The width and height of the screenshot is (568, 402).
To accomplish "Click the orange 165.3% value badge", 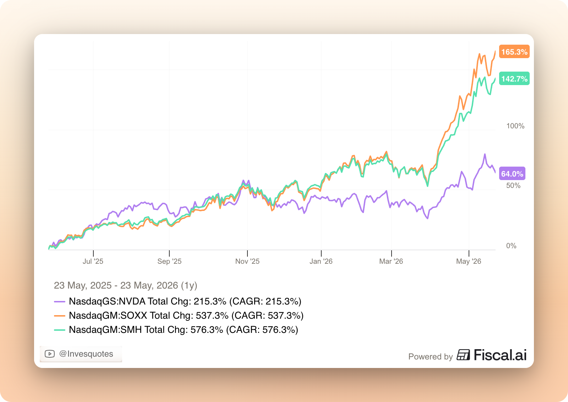I will pos(514,52).
